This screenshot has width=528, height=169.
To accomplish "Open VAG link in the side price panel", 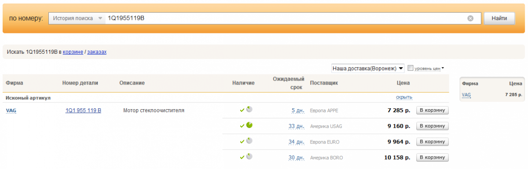I will pos(466,95).
